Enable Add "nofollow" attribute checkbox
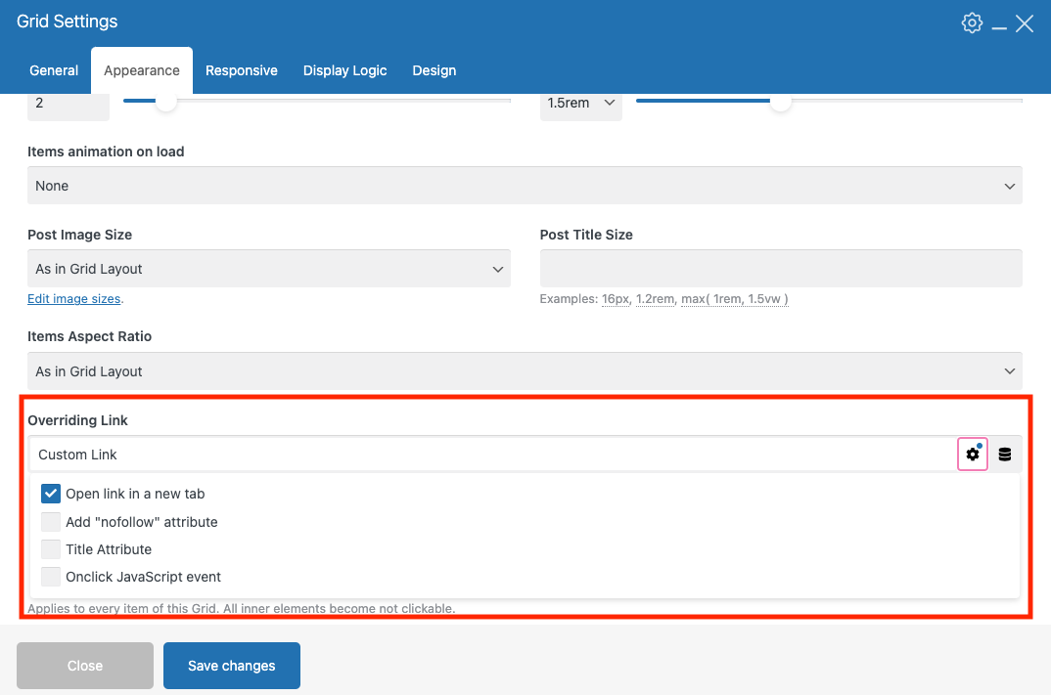This screenshot has width=1051, height=695. tap(51, 522)
